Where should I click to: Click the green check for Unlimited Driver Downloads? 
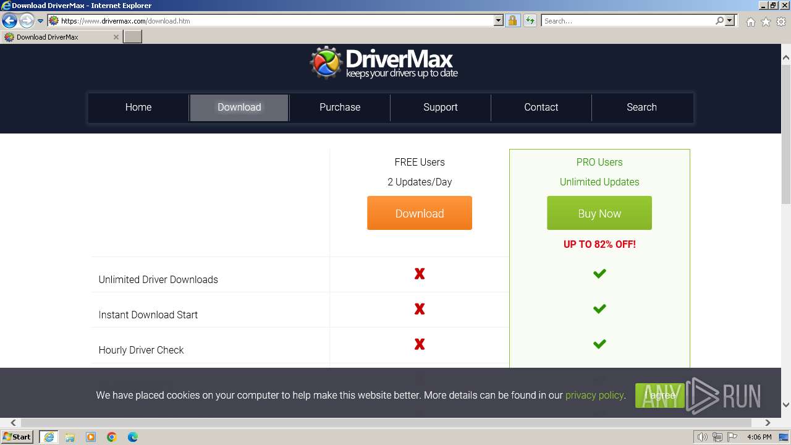(x=599, y=273)
